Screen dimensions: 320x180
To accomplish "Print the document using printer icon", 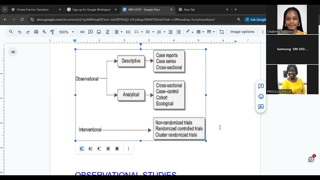I will coord(36,32).
